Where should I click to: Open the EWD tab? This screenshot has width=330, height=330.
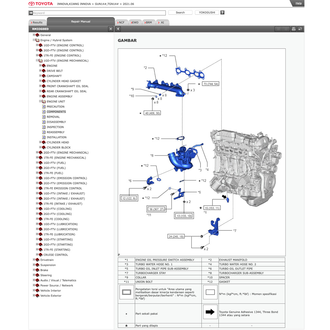point(134,23)
